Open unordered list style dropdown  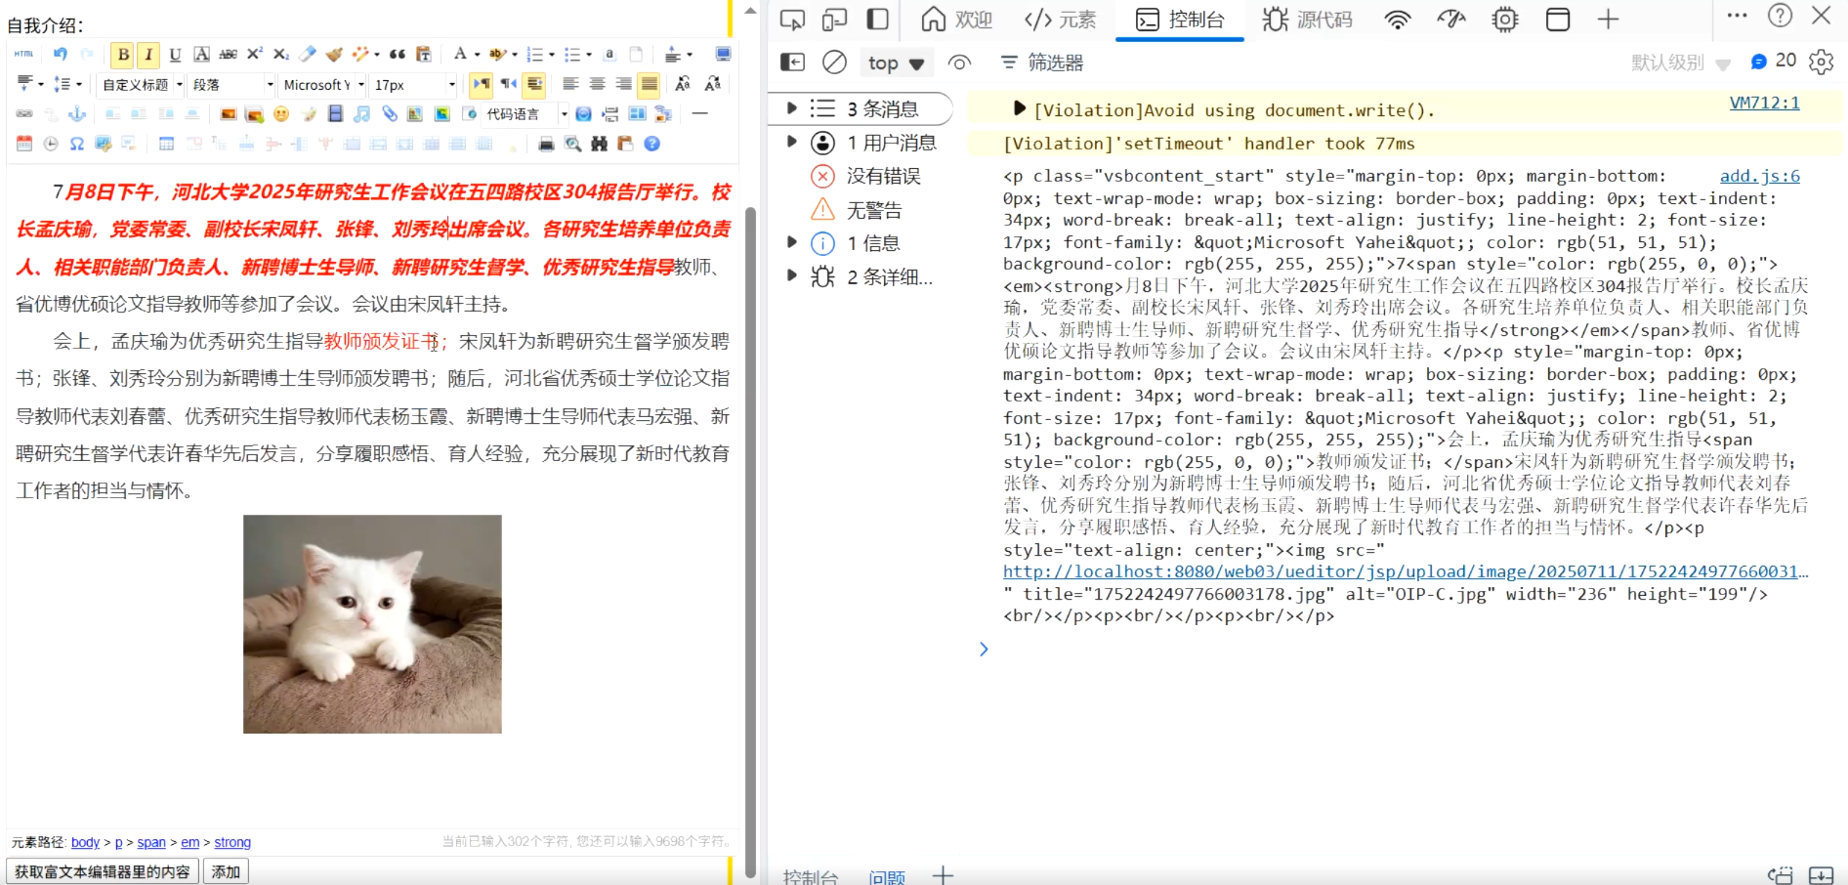click(x=589, y=55)
